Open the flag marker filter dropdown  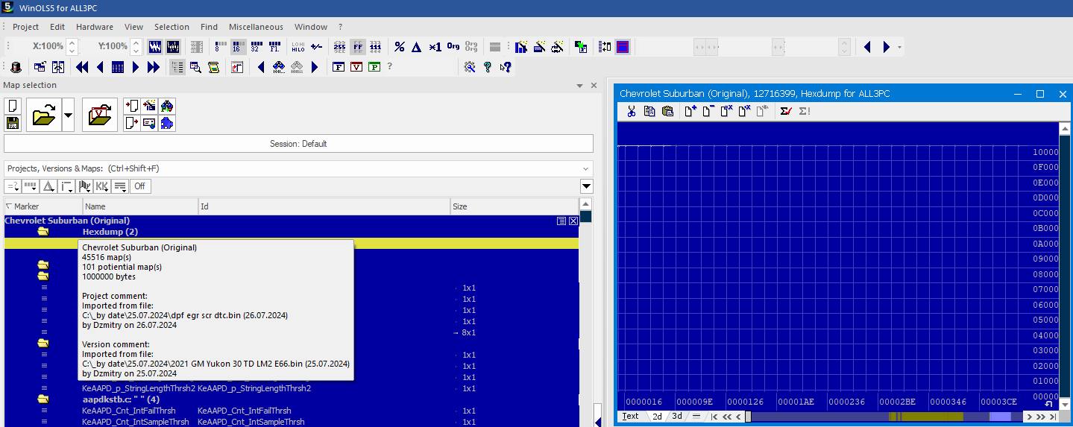(84, 186)
